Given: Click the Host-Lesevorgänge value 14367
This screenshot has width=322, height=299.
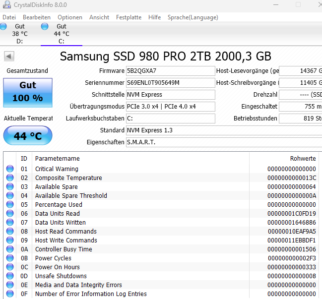Looking at the screenshot, I should click(301, 71).
